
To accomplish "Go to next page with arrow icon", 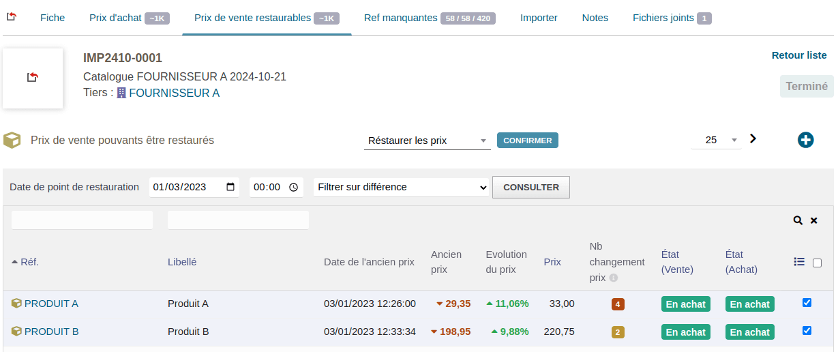I will tap(753, 138).
